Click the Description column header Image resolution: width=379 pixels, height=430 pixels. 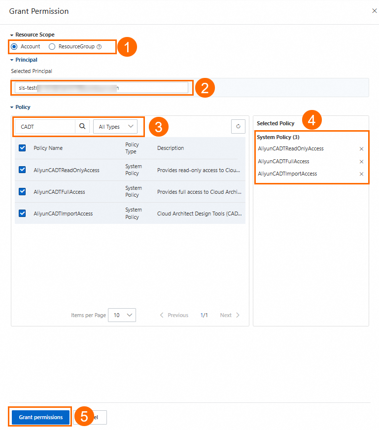(x=171, y=148)
